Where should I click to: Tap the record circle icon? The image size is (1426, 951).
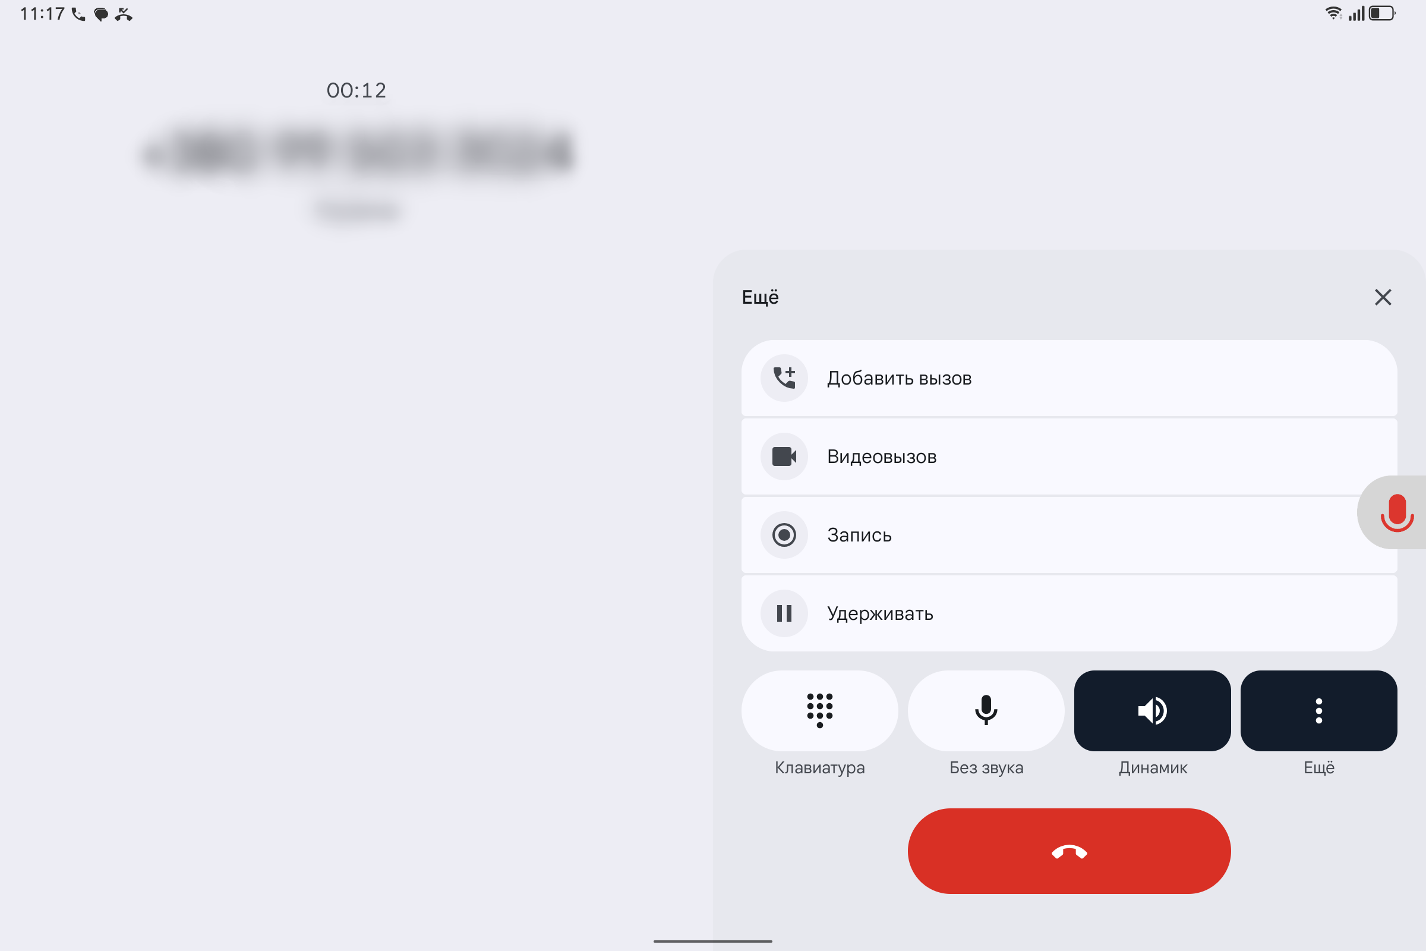tap(784, 535)
